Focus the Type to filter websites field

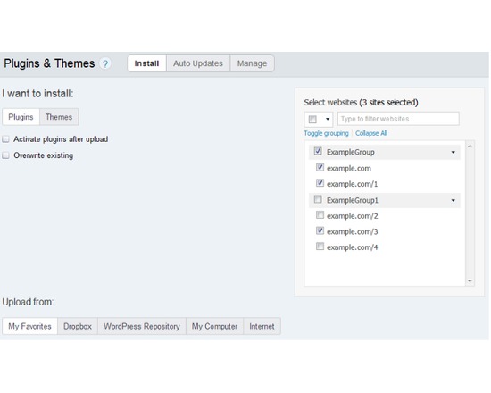[398, 119]
